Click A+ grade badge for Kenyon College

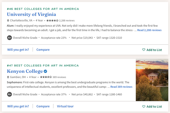click(x=10, y=94)
